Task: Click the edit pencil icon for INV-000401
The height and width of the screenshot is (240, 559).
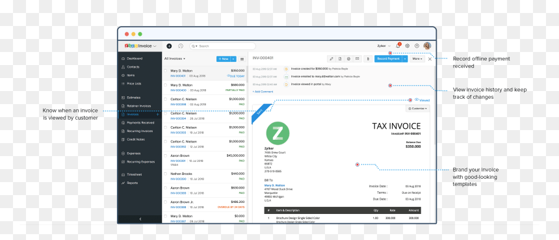Action: point(331,59)
